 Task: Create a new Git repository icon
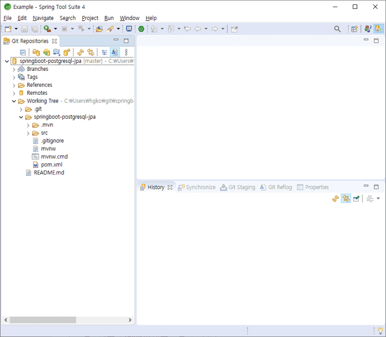click(x=67, y=52)
